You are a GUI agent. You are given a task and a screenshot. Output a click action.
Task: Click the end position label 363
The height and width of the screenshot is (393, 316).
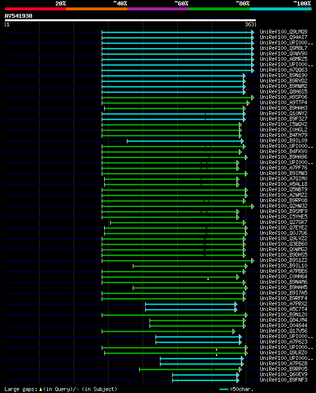(x=249, y=24)
